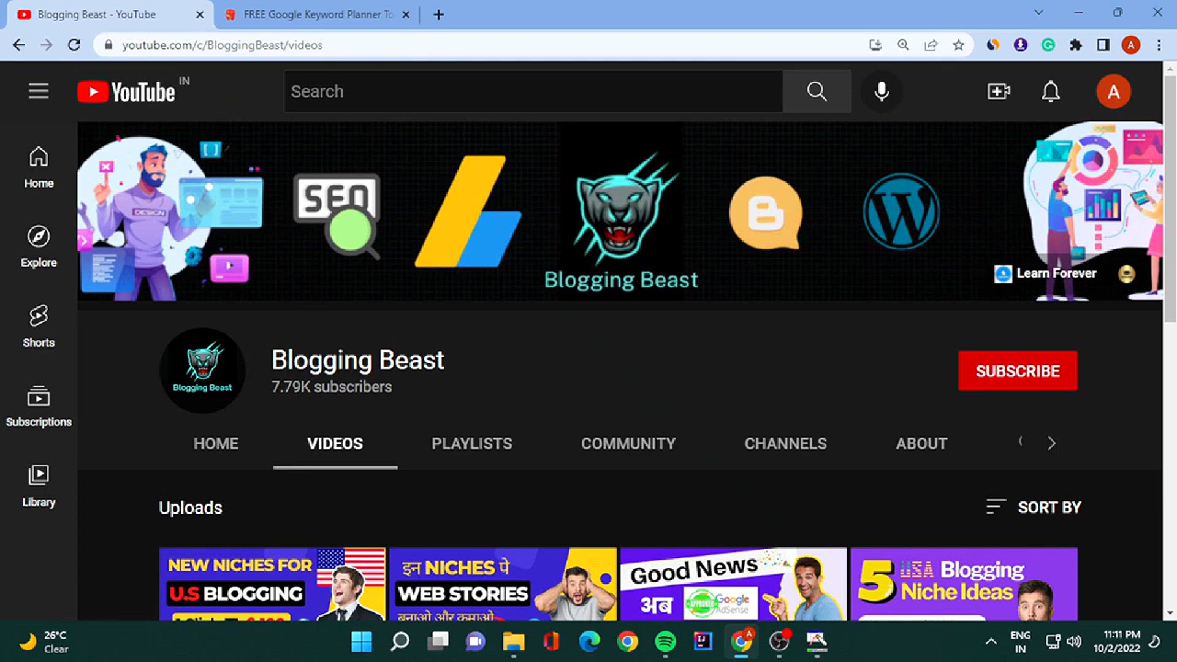Close the Blogging Beast YouTube tab
This screenshot has width=1177, height=662.
pyautogui.click(x=200, y=15)
